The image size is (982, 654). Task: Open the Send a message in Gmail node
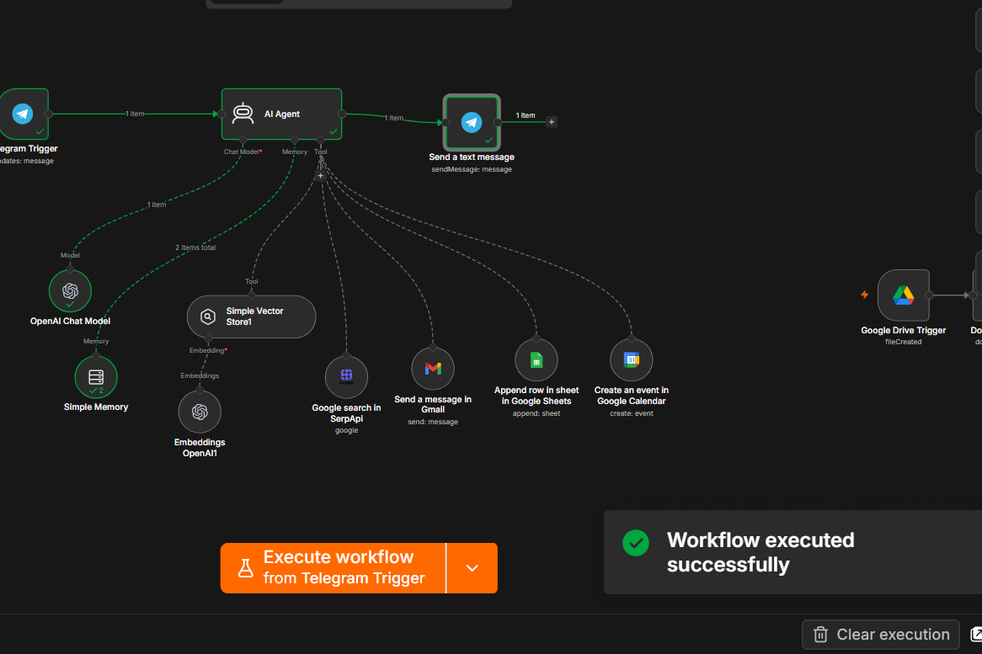click(x=433, y=369)
